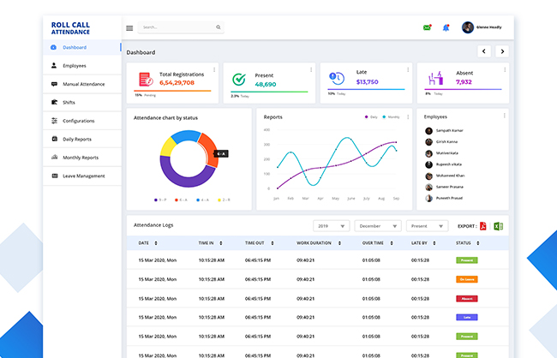Open Employees in the sidebar

pos(74,65)
